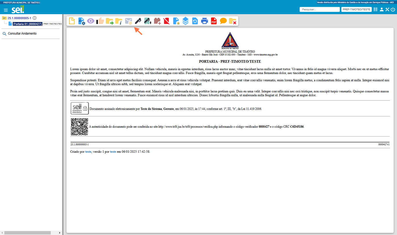Generate PDF with red PDF icon
The image size is (397, 235).
(x=214, y=21)
